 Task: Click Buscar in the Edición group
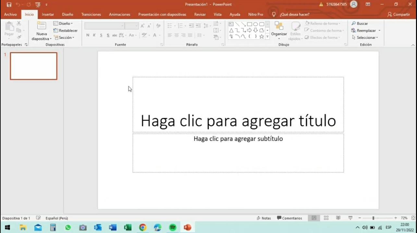coord(360,24)
